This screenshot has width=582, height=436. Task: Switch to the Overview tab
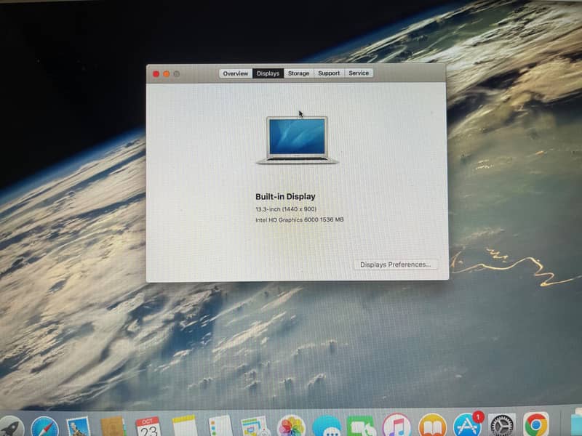pyautogui.click(x=235, y=73)
